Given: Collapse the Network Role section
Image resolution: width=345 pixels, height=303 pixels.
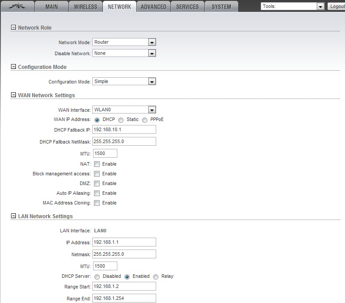Looking at the screenshot, I should pyautogui.click(x=13, y=27).
